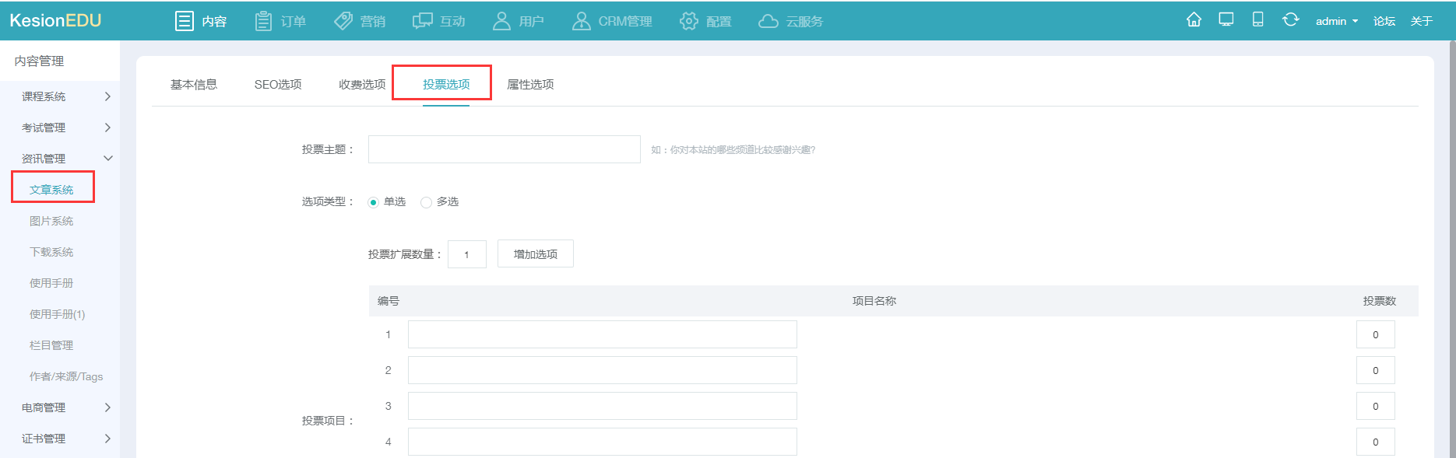The height and width of the screenshot is (458, 1456).
Task: Open the admin user dropdown
Action: coord(1336,21)
